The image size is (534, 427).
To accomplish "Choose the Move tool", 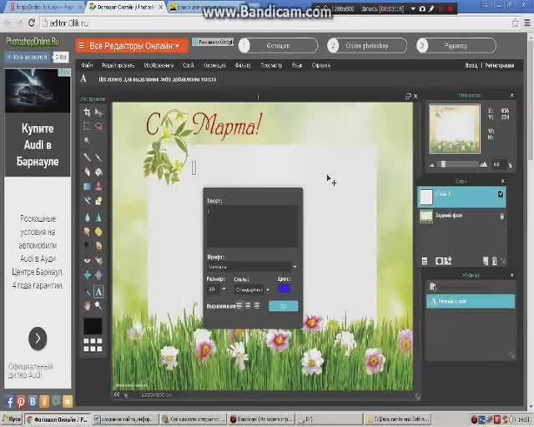I will [x=98, y=112].
